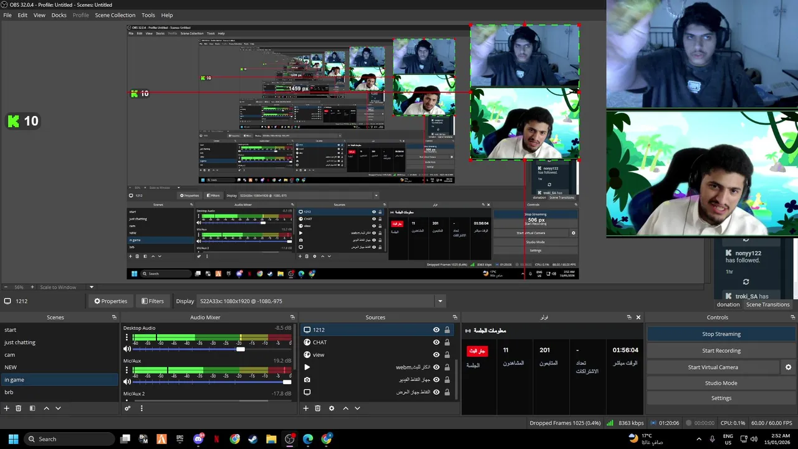The width and height of the screenshot is (798, 449).
Task: Remove selected scene using the trash icon
Action: tap(19, 408)
